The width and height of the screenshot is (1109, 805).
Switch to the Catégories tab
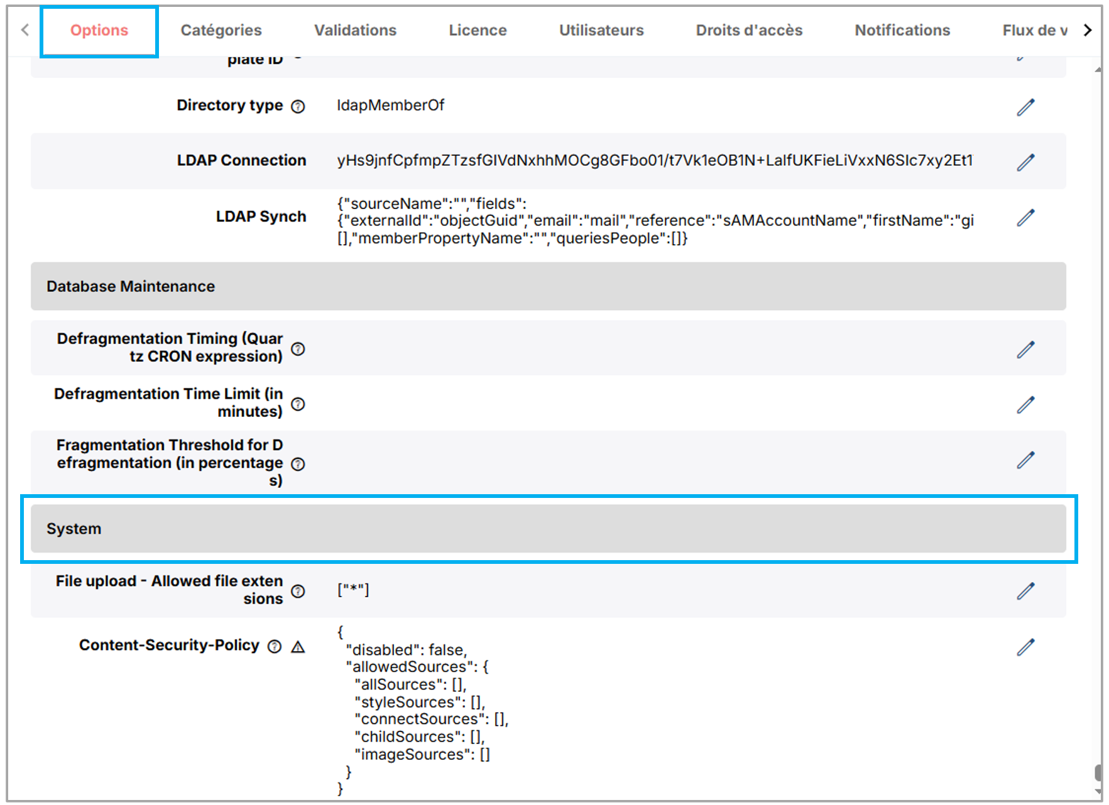221,30
